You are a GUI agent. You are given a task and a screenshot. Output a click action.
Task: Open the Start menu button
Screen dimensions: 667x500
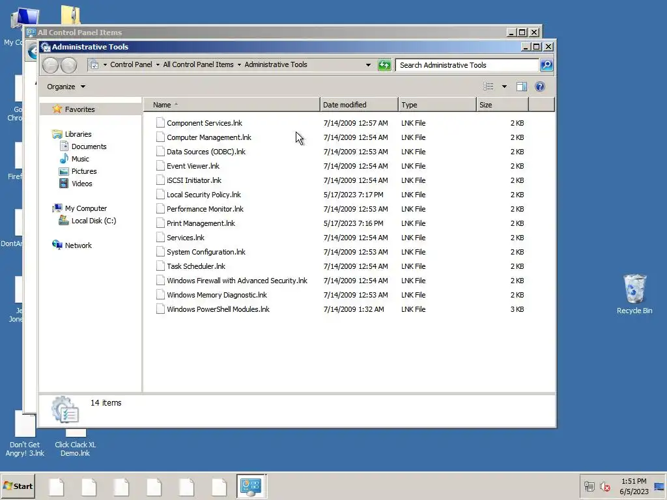pos(18,486)
